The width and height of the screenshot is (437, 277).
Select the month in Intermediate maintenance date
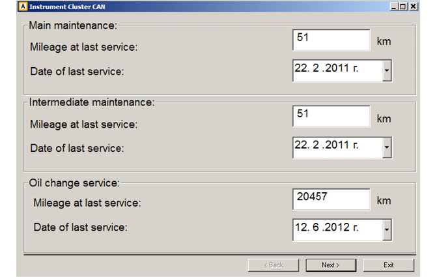[315, 145]
